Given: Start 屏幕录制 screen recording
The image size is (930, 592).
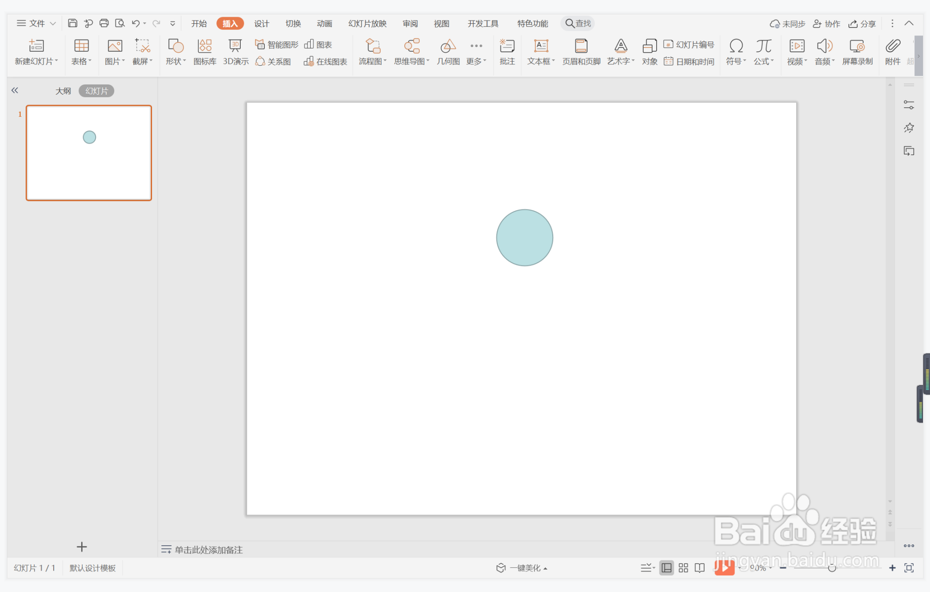Looking at the screenshot, I should coord(857,52).
